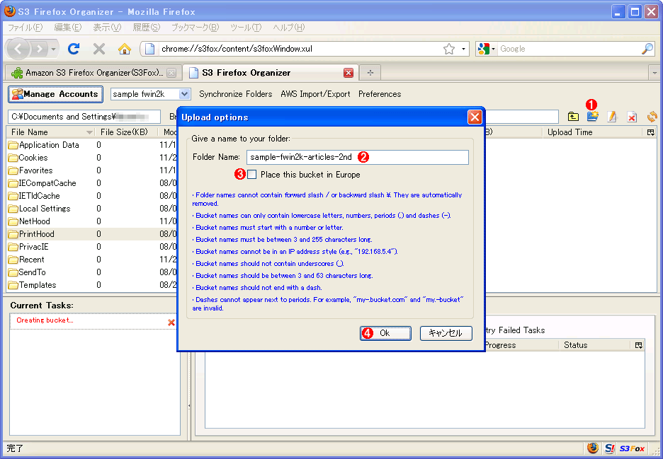The image size is (663, 459).
Task: Select the Local Settings folder row
Action: pos(91,209)
